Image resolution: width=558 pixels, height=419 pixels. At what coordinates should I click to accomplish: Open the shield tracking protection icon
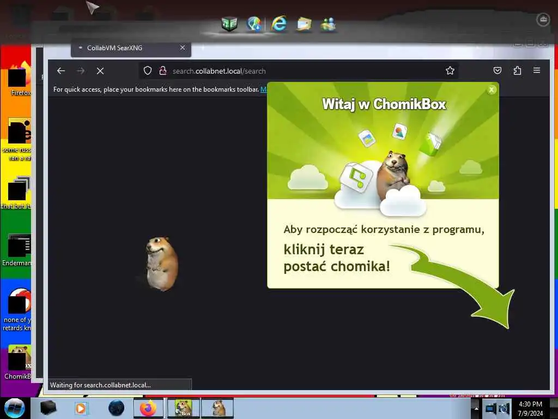[x=148, y=70]
